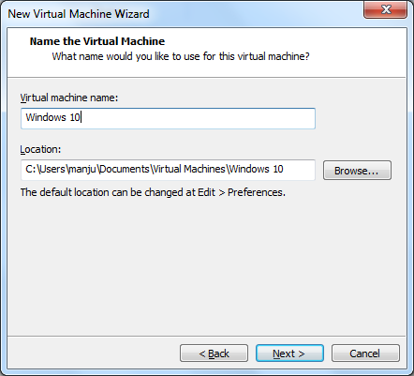Click the default location Preferences hint text

[x=153, y=192]
